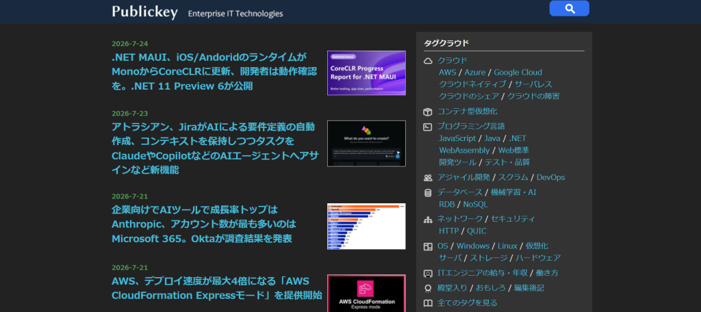Click the network icon beside ネットワーク
701x312 pixels.
click(x=428, y=220)
